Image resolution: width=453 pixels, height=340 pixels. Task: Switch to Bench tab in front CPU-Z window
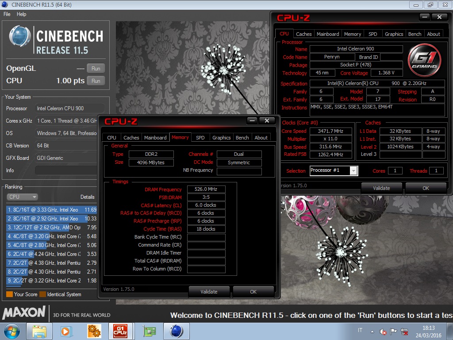[x=242, y=138]
